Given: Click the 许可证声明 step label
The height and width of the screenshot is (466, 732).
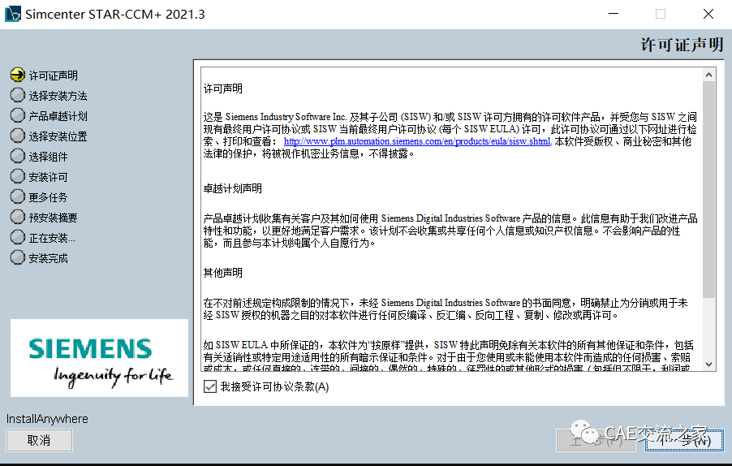Looking at the screenshot, I should tap(54, 76).
